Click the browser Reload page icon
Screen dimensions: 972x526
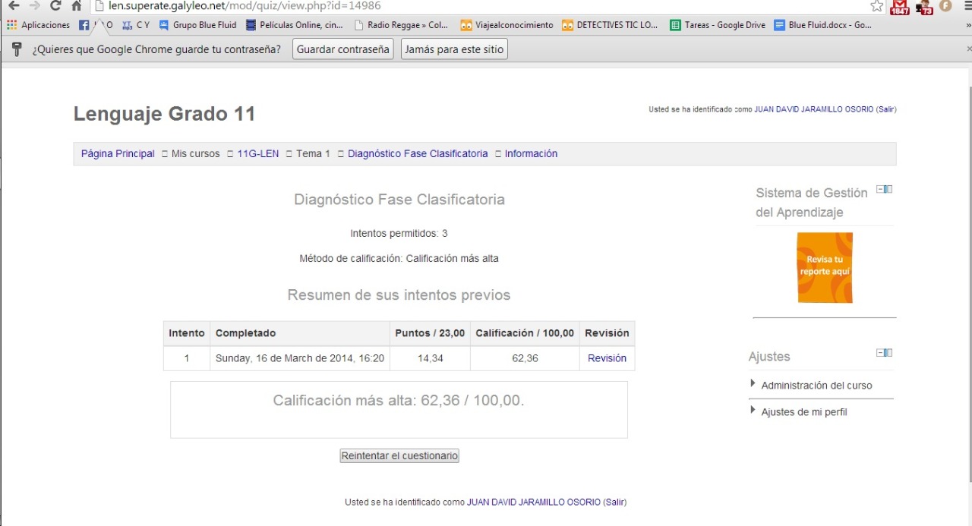click(x=55, y=6)
